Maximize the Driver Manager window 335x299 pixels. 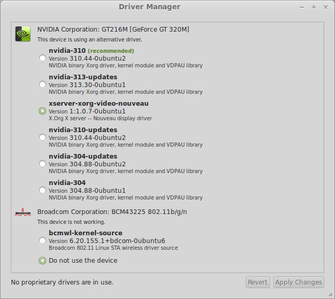pos(314,7)
